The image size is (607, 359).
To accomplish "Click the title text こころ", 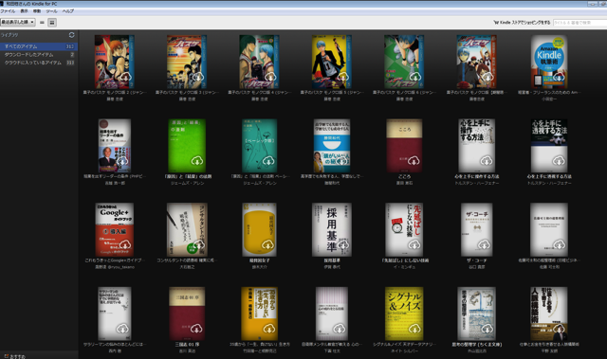I will coord(404,176).
